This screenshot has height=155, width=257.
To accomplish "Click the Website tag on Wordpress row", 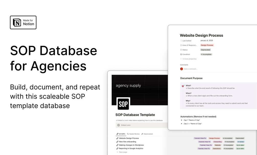I will pos(218,145).
